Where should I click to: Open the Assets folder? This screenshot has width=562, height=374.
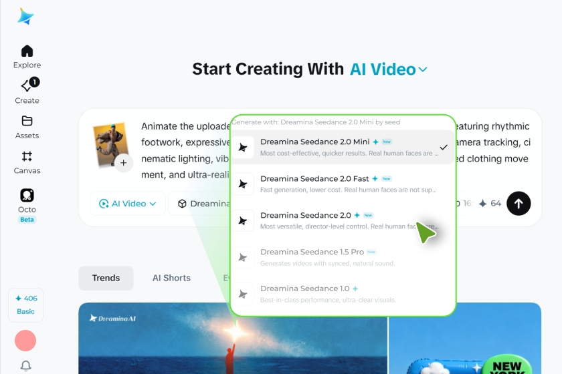click(x=27, y=127)
